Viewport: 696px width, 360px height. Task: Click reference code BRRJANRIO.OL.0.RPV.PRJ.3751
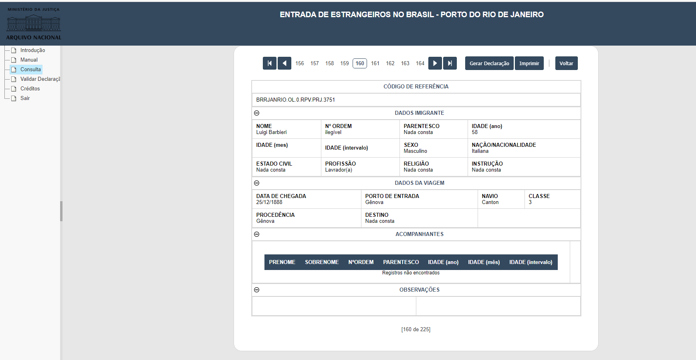[x=296, y=100]
